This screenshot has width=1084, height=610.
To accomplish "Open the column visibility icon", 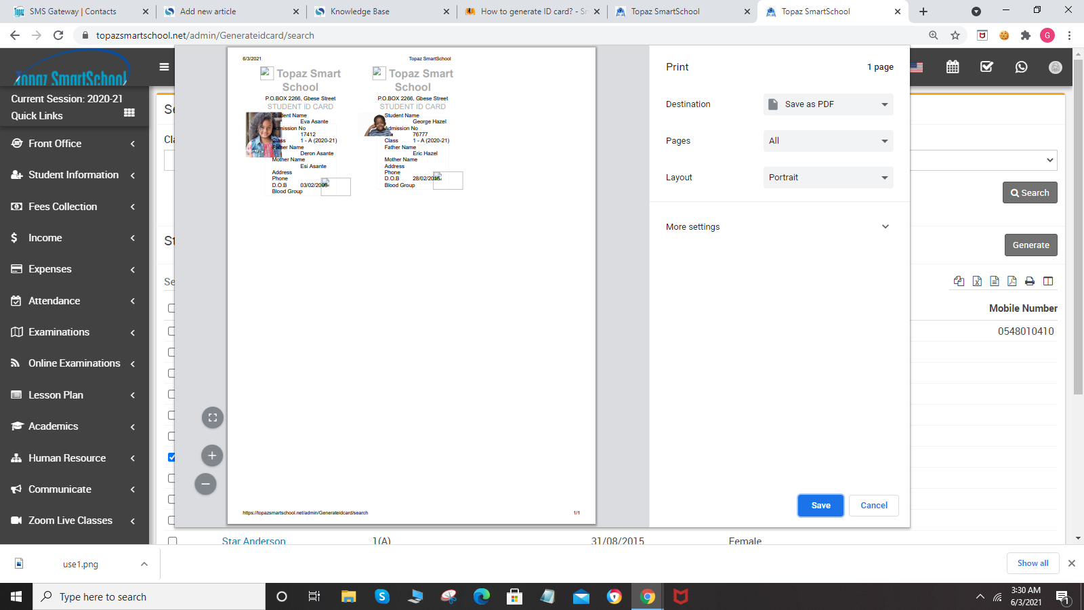I will coord(1048,281).
